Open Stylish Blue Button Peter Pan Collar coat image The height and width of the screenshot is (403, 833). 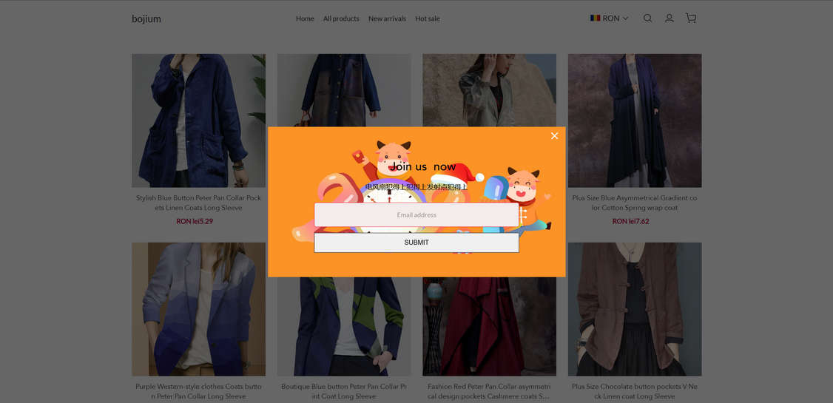[199, 121]
